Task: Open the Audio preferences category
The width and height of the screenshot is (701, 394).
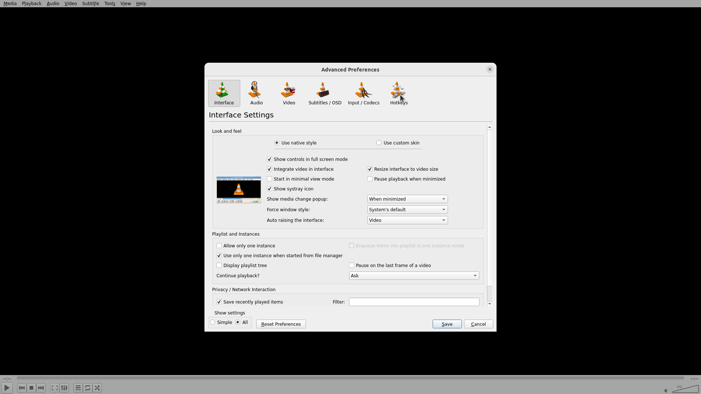Action: tap(256, 93)
